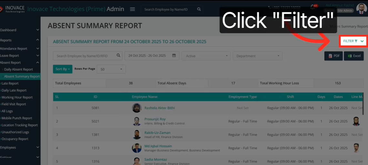This screenshot has height=165, width=368.
Task: Export the report as PDF
Action: 333,56
